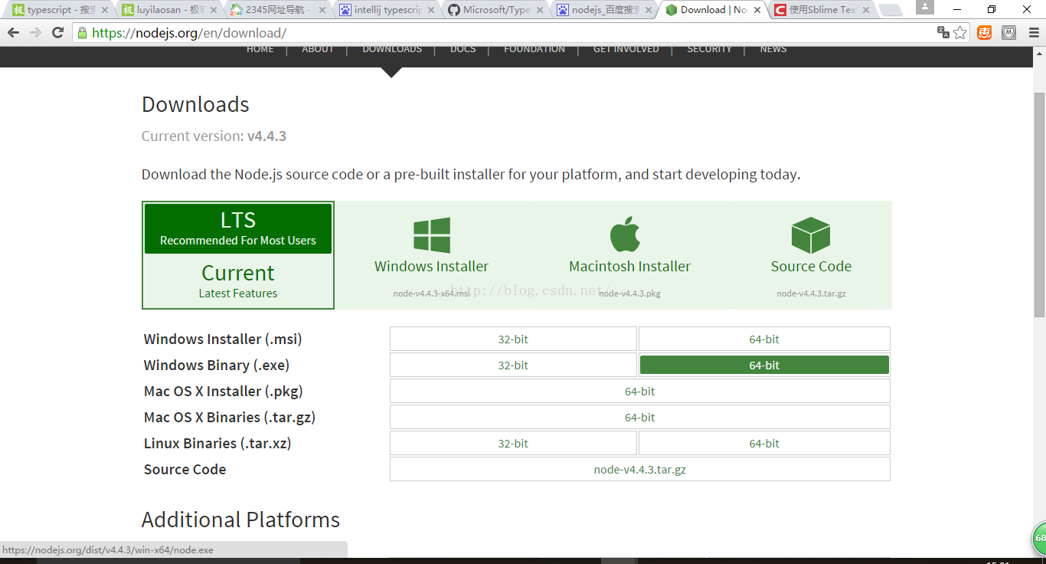Download node-v4.4.3.tar.gz in Source Code row
The height and width of the screenshot is (564, 1046).
tap(640, 469)
